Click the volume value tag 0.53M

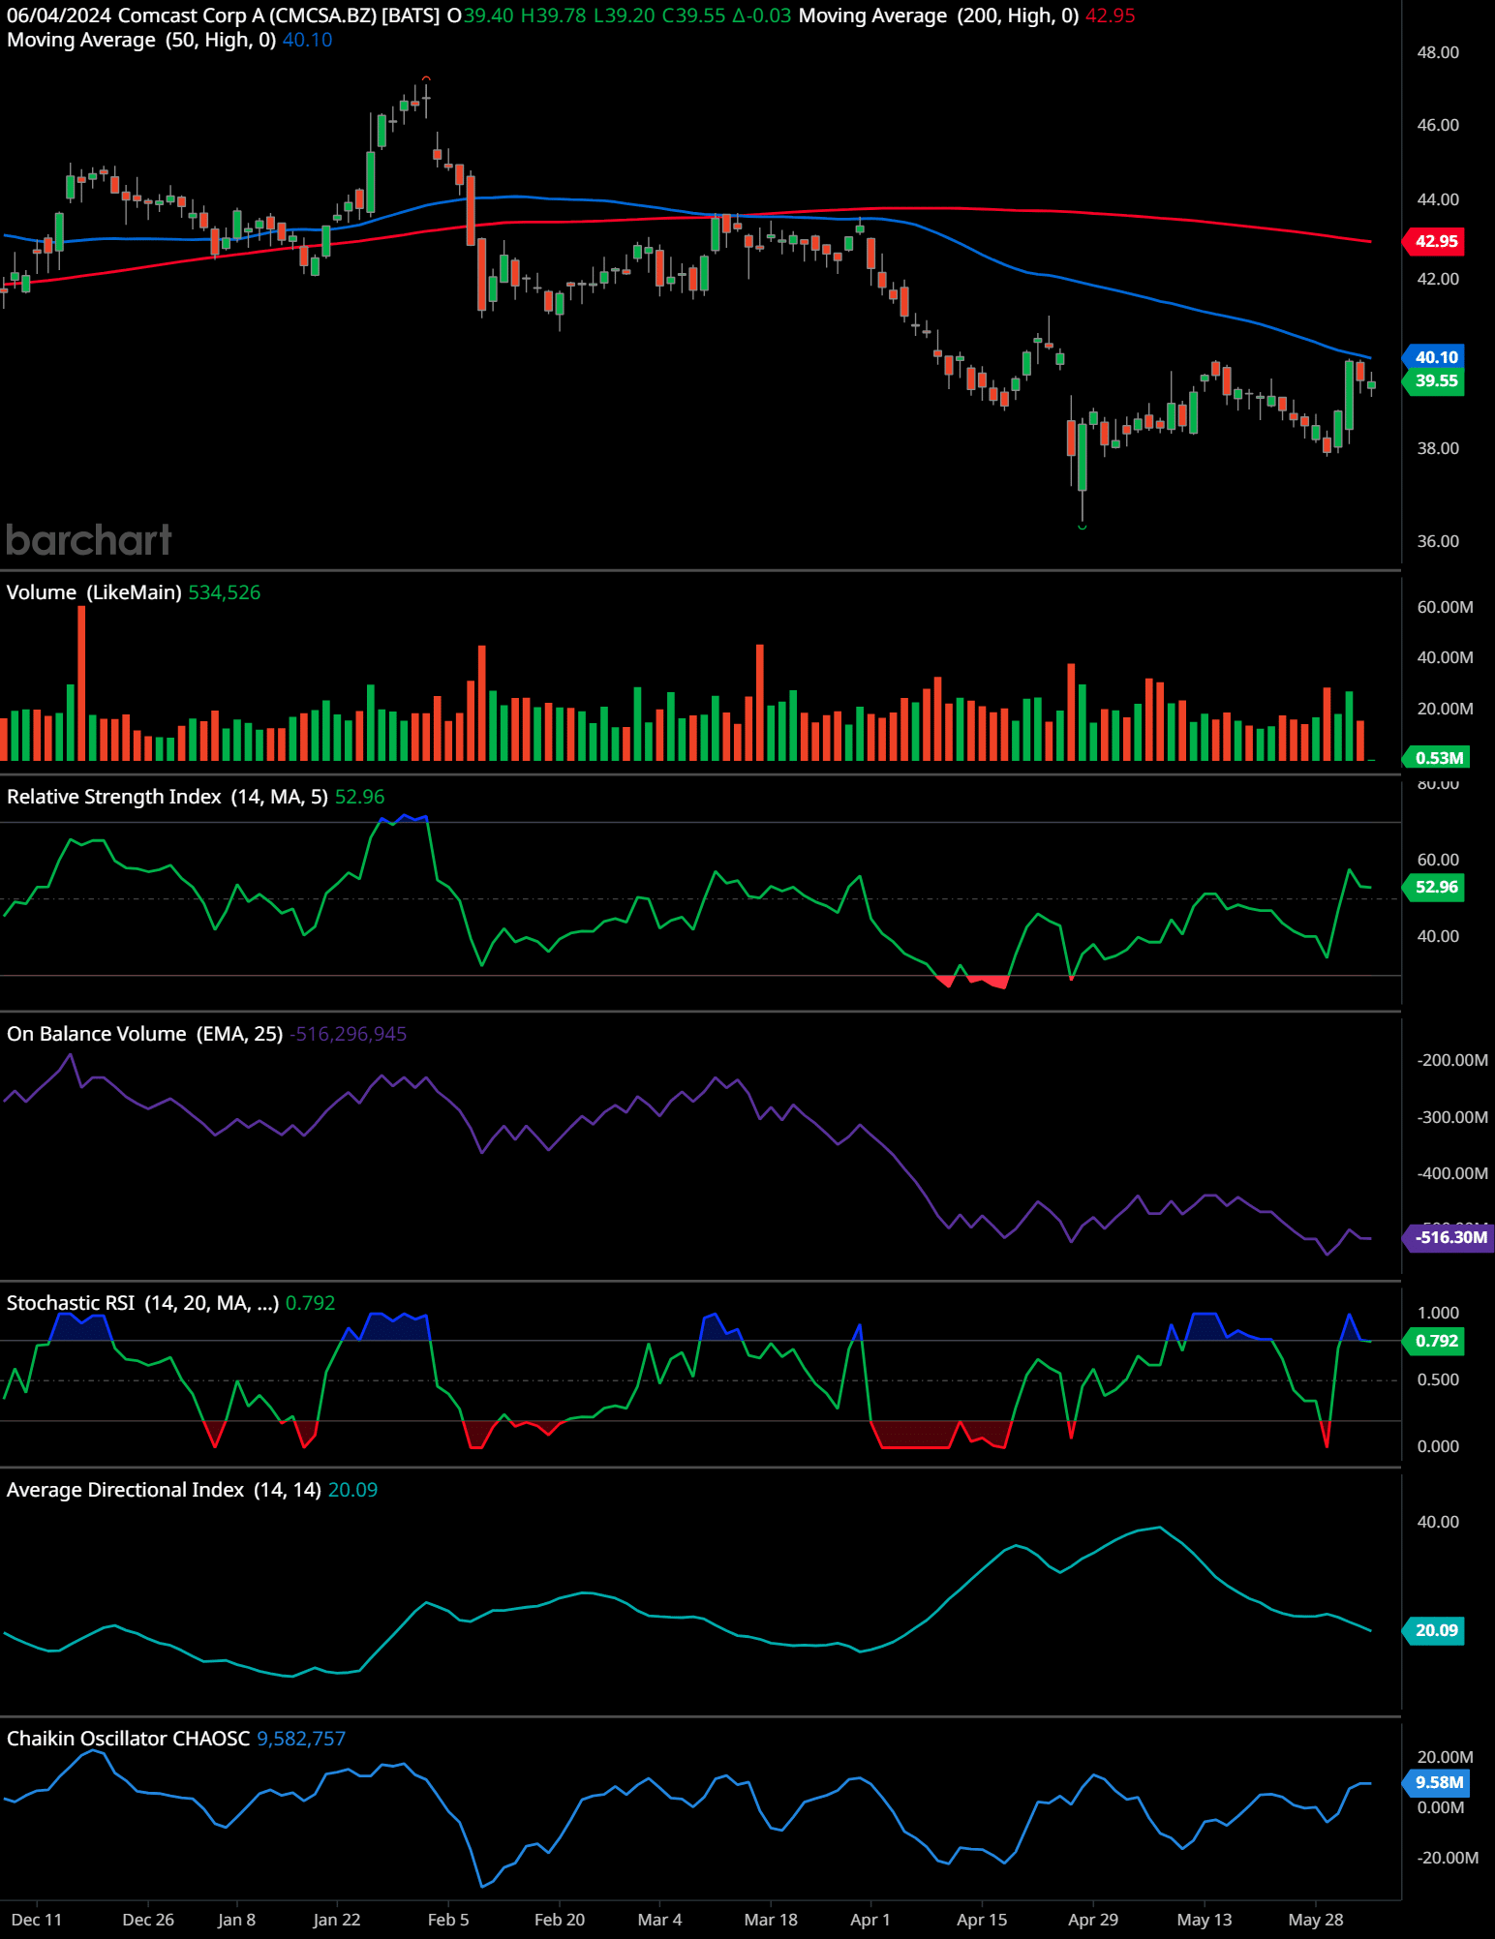pyautogui.click(x=1436, y=757)
